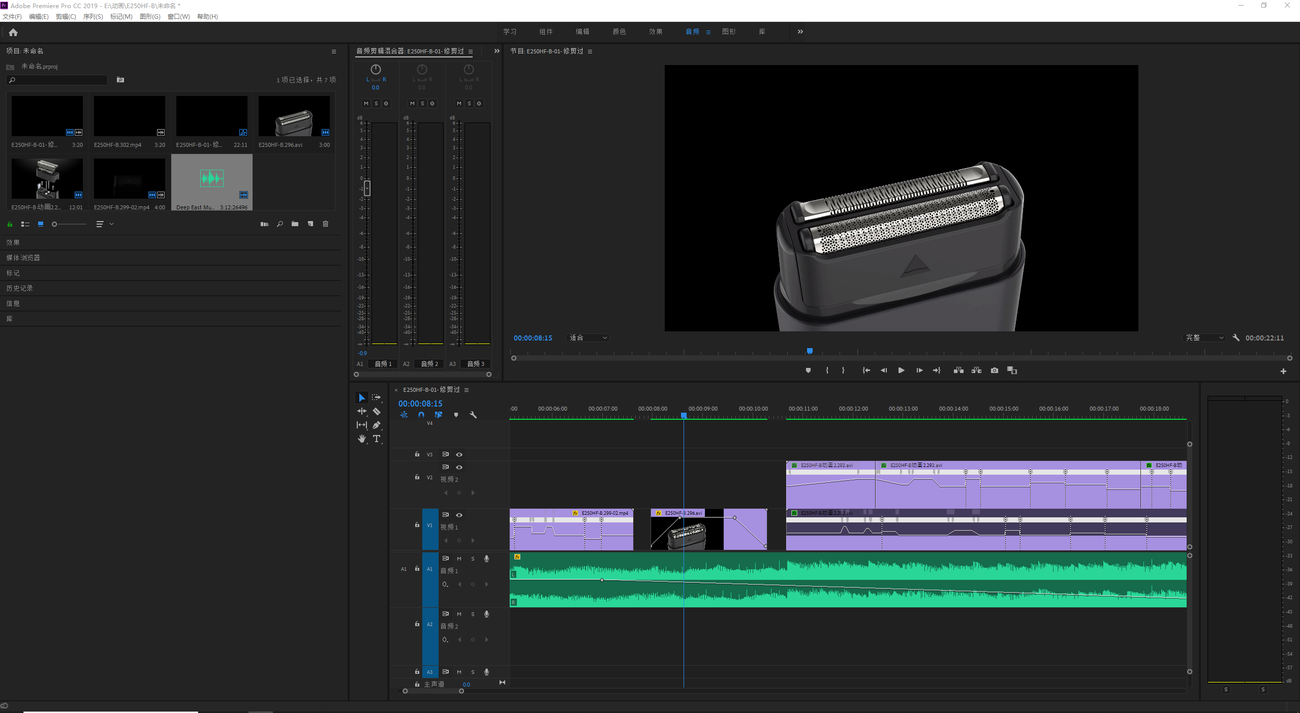Screen dimensions: 1300x713
Task: Select the Type tool
Action: (x=377, y=439)
